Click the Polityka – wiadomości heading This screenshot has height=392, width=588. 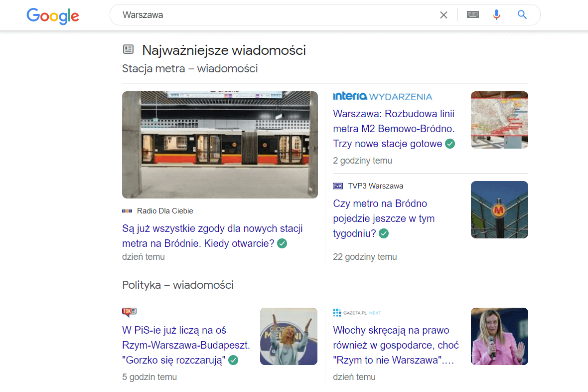[x=178, y=285]
